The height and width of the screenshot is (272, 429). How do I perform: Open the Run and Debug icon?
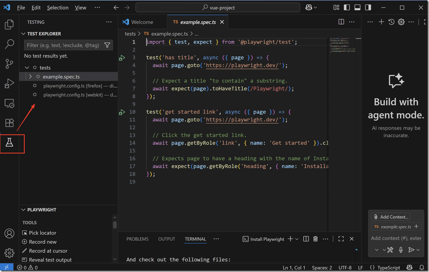(x=9, y=83)
